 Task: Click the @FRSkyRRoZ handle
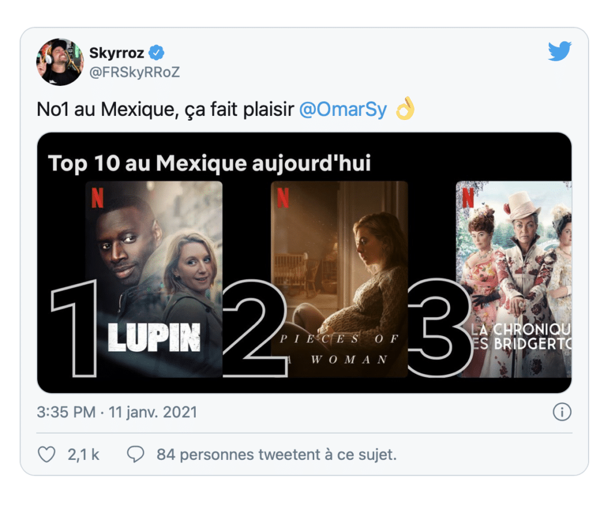135,72
